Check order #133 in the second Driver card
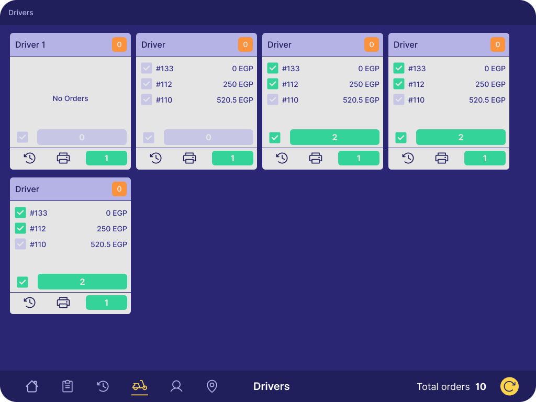 (147, 68)
